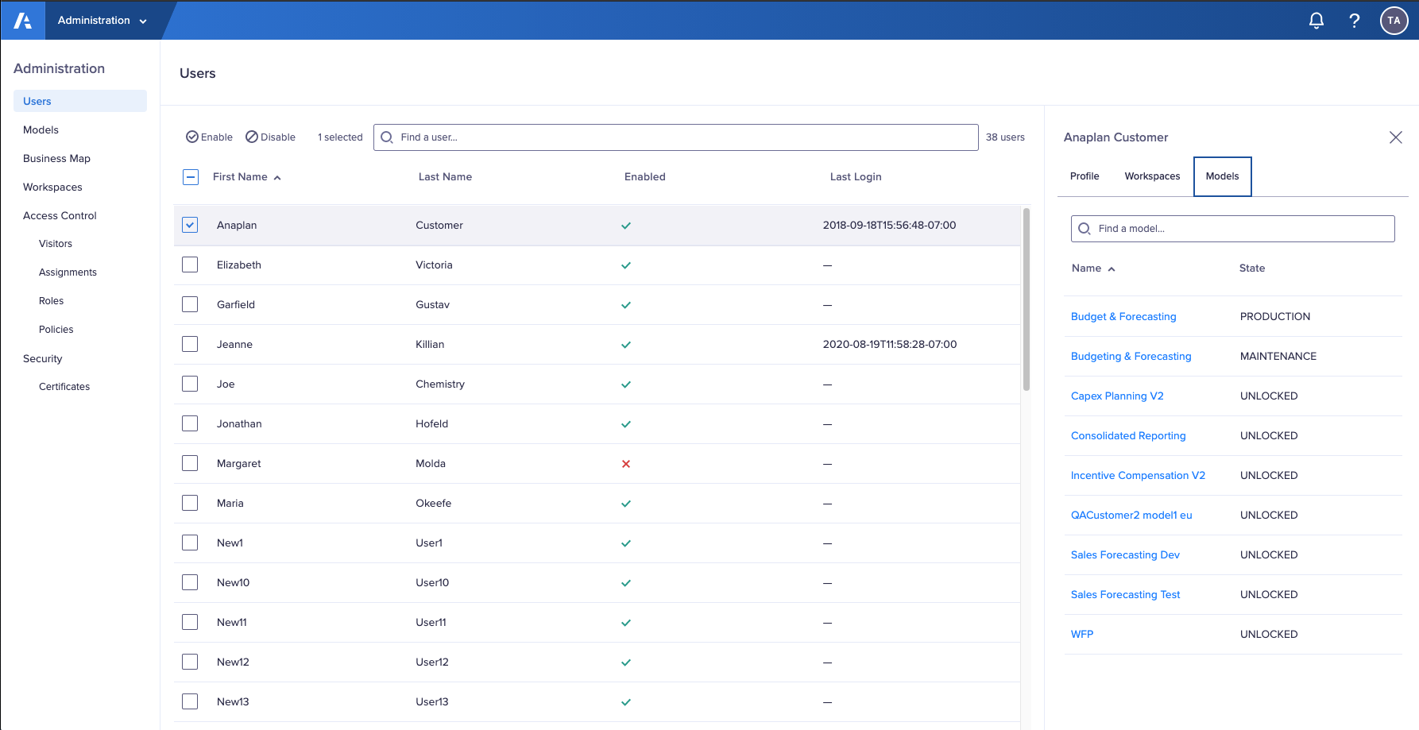Open the WFP model link
Screen dimensions: 1419x730
[1082, 635]
